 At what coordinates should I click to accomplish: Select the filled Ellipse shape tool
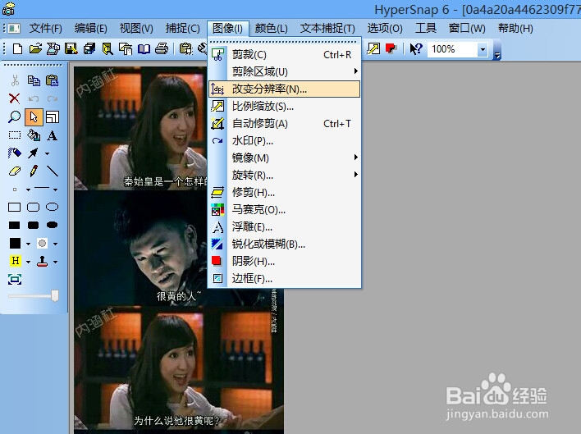tap(53, 225)
